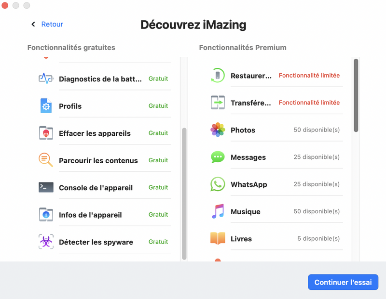Click the Transférer device-to-device icon
This screenshot has height=299, width=386.
coord(218,103)
